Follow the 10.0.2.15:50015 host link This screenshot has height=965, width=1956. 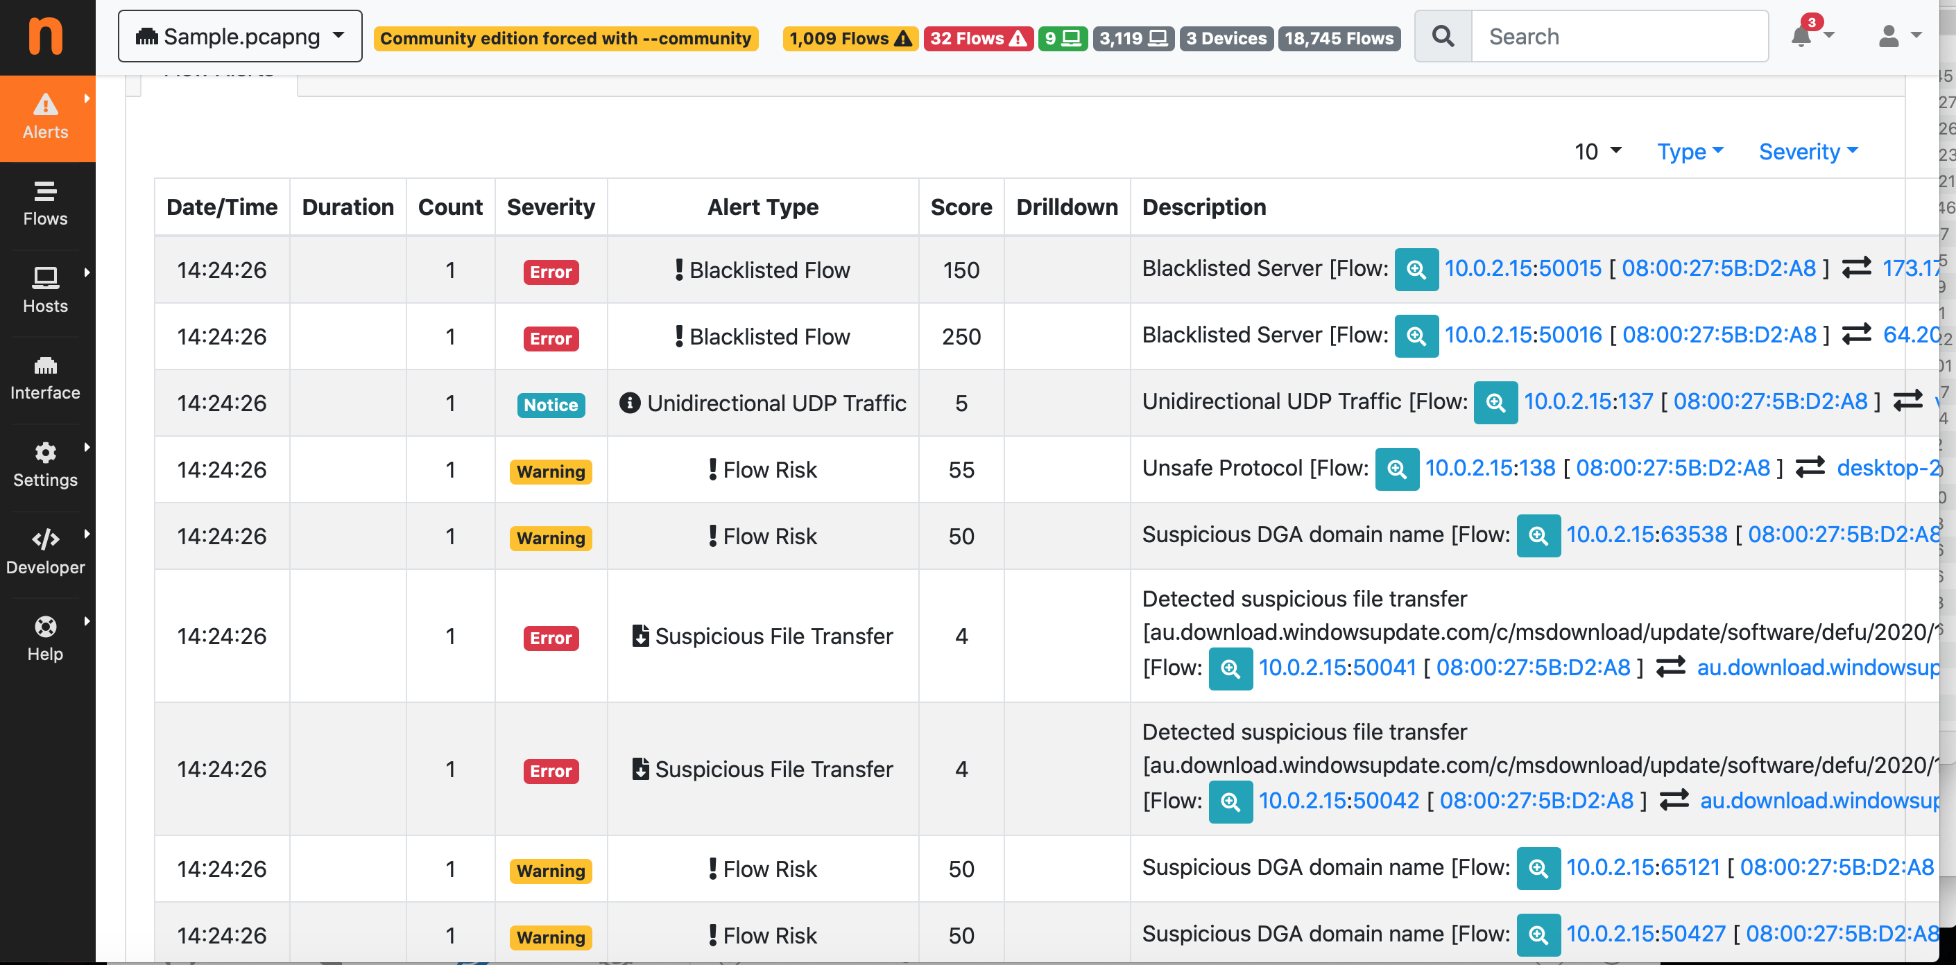tap(1523, 269)
